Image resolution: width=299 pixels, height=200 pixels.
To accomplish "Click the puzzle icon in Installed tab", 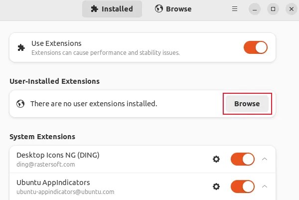I will click(x=94, y=9).
